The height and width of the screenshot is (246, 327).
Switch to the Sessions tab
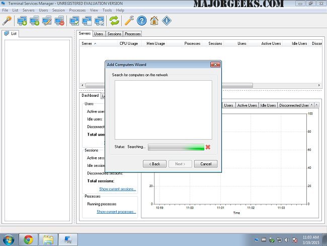114,34
